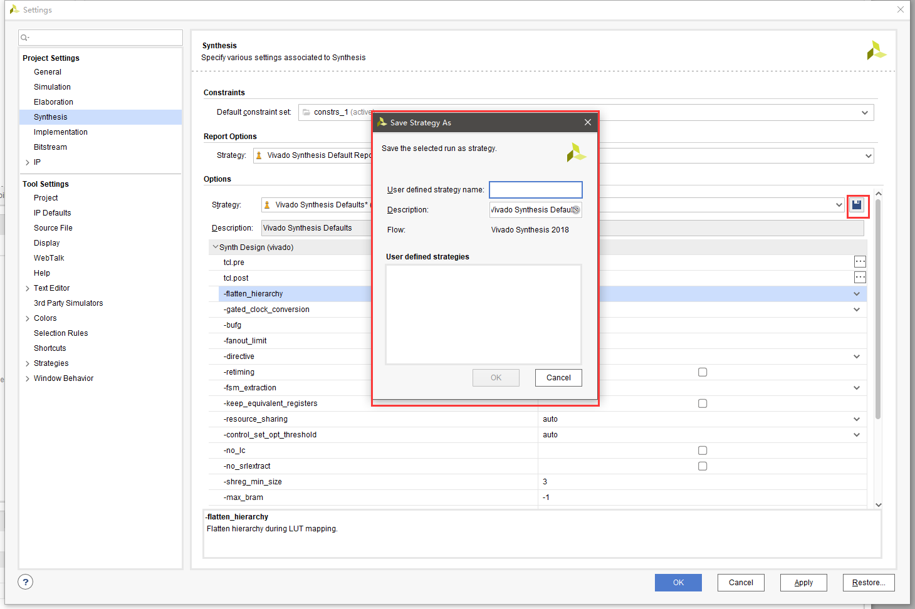The image size is (915, 609).
Task: Click the search magnifier icon in settings filter
Action: (x=24, y=38)
